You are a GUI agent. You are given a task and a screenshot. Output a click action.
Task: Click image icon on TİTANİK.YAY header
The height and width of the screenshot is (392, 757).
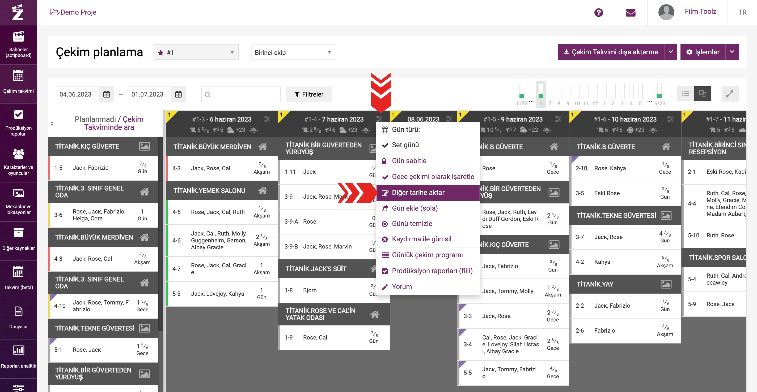coord(666,284)
